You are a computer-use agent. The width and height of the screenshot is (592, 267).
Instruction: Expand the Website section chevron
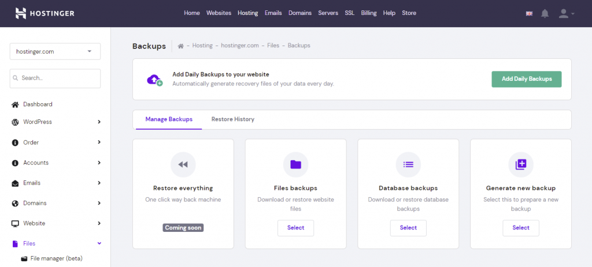[99, 223]
